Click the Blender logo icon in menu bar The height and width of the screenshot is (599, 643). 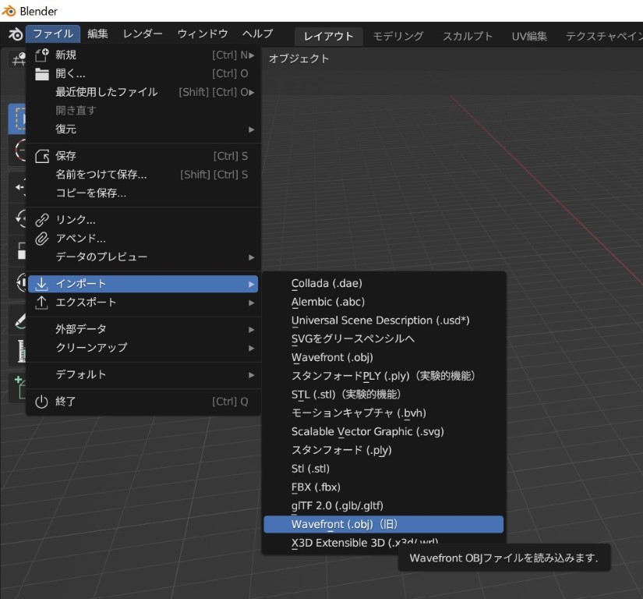click(x=15, y=34)
